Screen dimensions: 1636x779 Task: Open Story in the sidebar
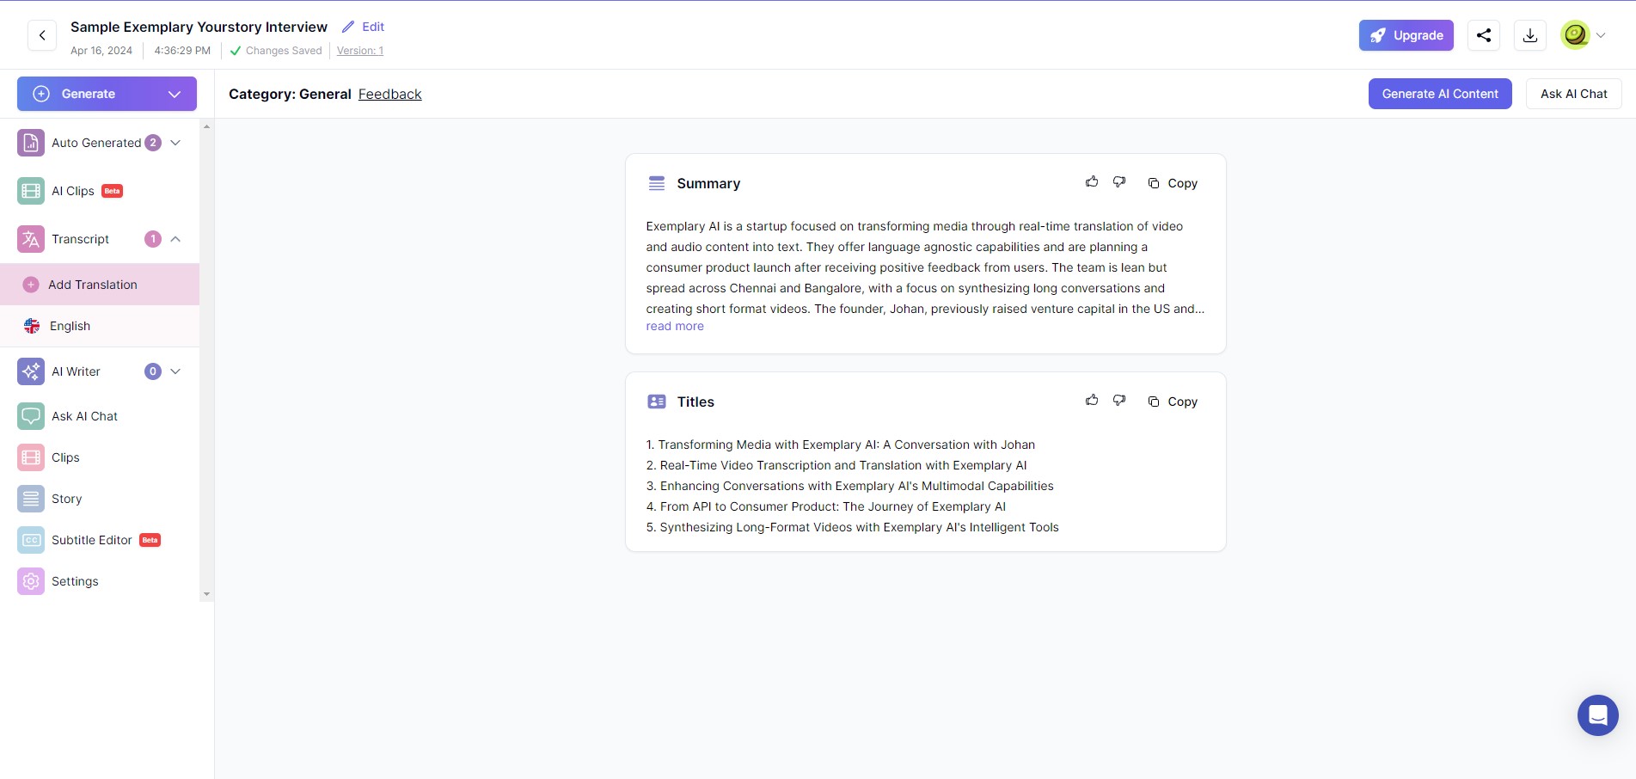point(67,499)
